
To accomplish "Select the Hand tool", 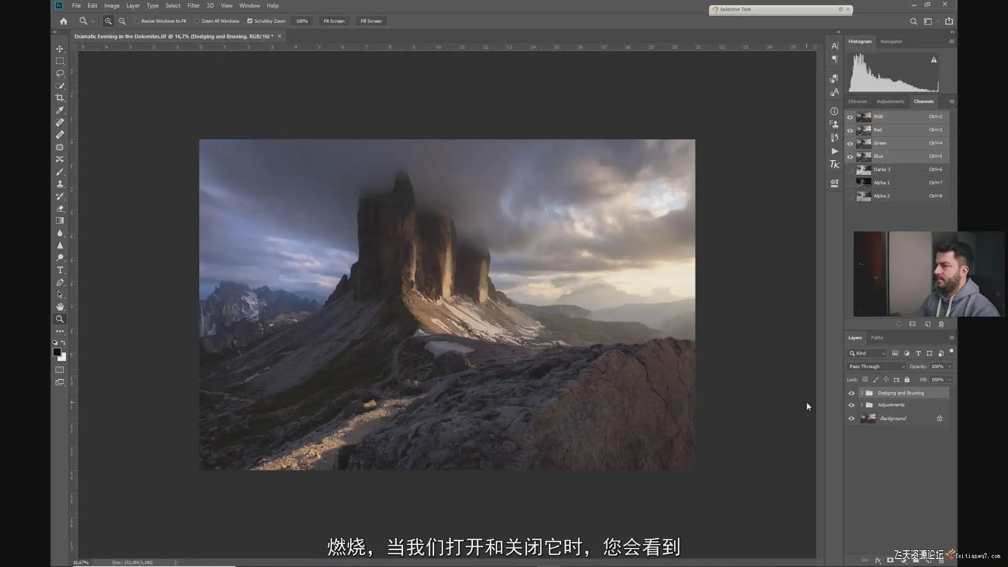I will coord(60,307).
